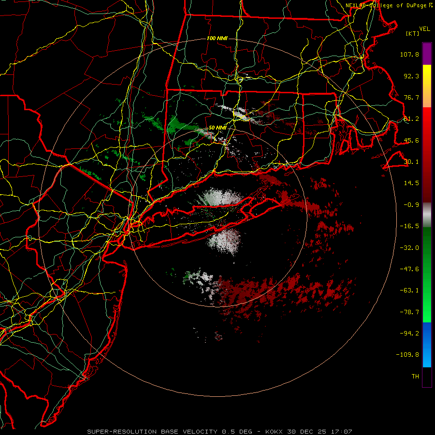Select the 30.1 legend value
This screenshot has height=435, width=435.
[411, 162]
